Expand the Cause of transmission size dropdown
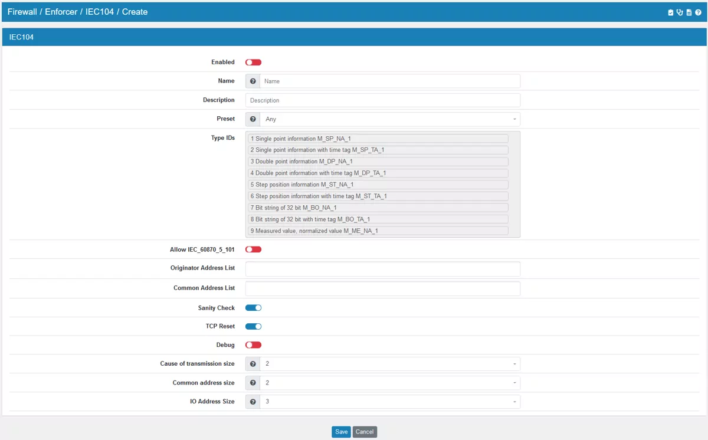Screen dimensions: 708x440 [389, 365]
